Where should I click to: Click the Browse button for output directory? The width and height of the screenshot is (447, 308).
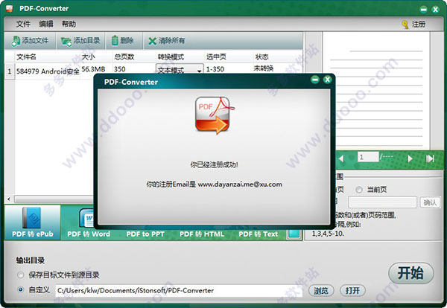click(321, 291)
